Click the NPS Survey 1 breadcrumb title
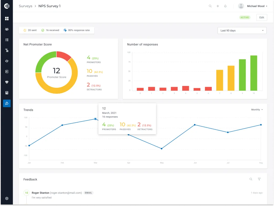 point(50,6)
